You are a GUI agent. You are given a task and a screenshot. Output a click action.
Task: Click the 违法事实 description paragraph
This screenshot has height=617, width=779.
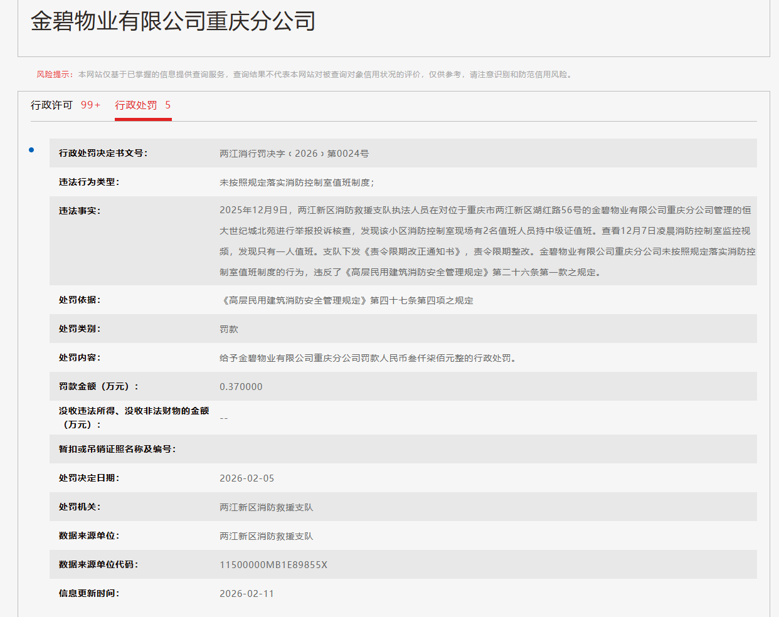487,241
